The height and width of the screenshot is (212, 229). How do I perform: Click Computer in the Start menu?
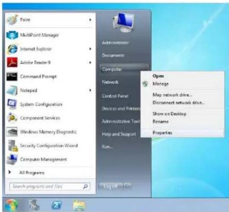coord(124,69)
